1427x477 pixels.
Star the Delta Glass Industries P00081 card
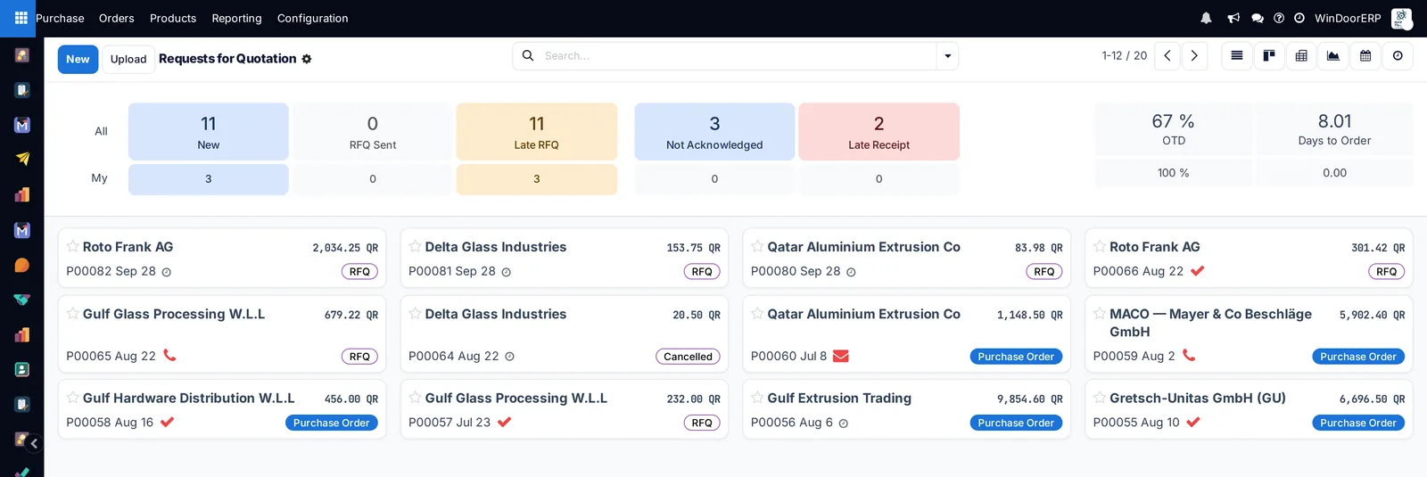pos(416,246)
